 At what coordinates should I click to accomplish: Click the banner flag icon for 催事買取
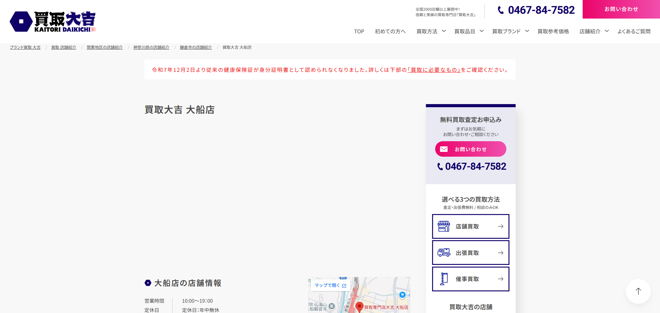tap(444, 279)
